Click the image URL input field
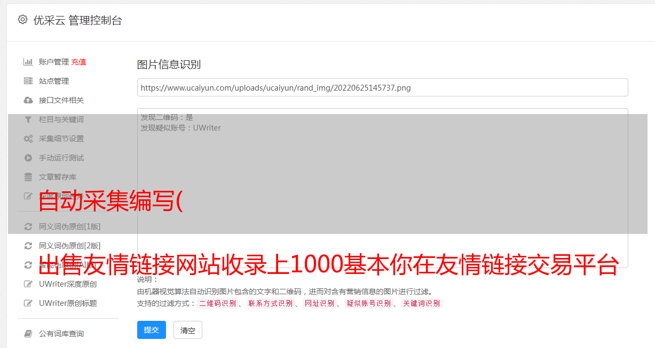Viewport: 655px width, 348px height. tap(382, 87)
